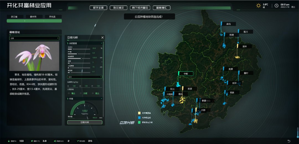Viewport: 299px width, 144px height.
Task: Click the 富林 label on map
Action: 244,46
